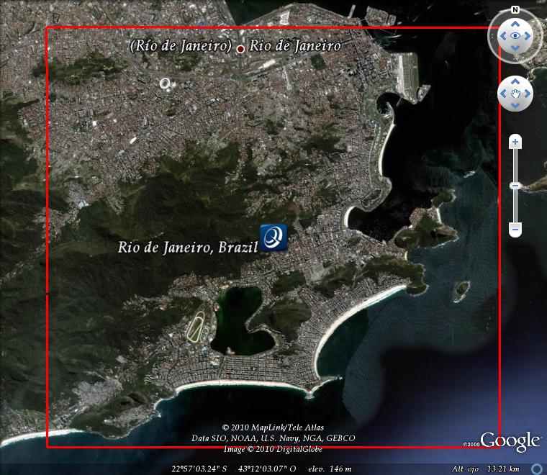The width and height of the screenshot is (547, 475).
Task: Zoom out with the minus button
Action: (x=515, y=230)
